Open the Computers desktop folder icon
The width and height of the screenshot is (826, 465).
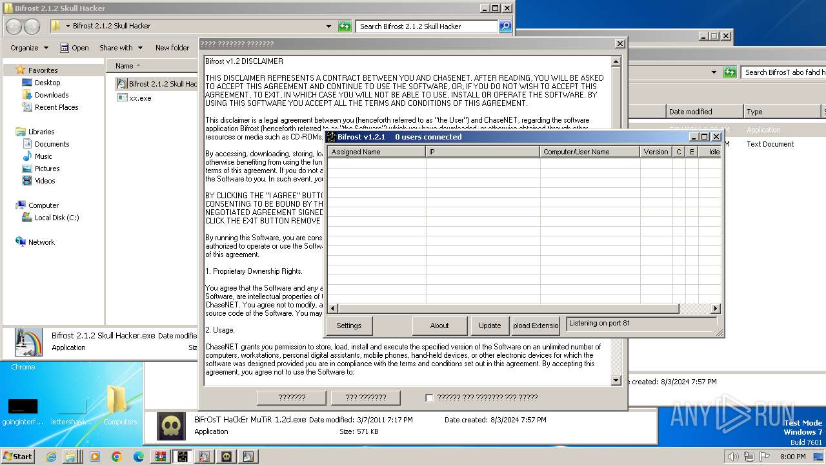tap(120, 405)
